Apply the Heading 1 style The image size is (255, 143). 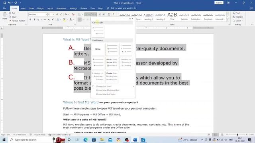click(148, 17)
